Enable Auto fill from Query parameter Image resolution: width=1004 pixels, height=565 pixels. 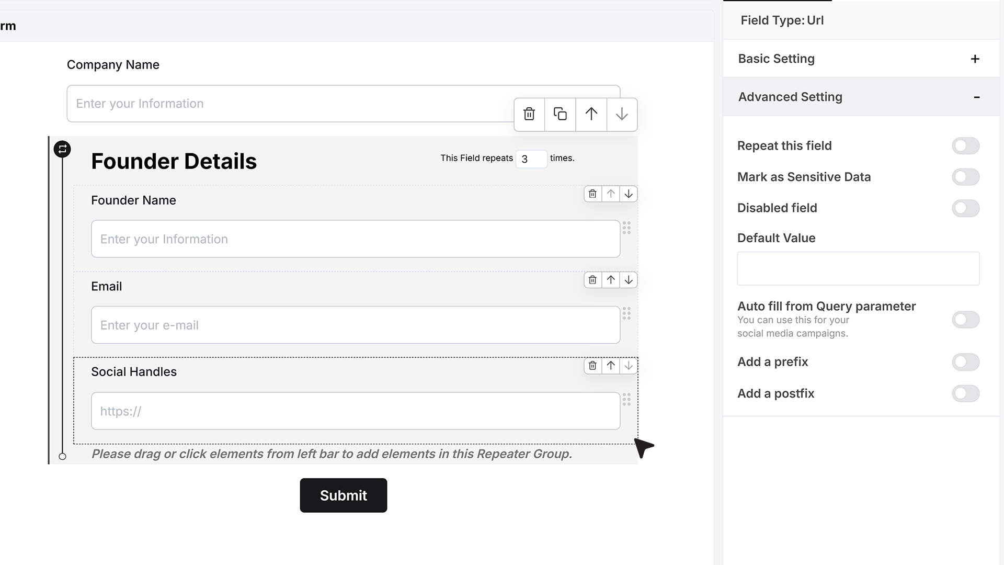click(965, 320)
